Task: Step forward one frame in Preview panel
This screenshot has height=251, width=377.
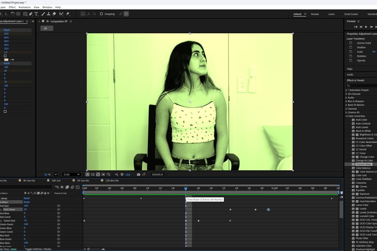Action: coord(372,27)
